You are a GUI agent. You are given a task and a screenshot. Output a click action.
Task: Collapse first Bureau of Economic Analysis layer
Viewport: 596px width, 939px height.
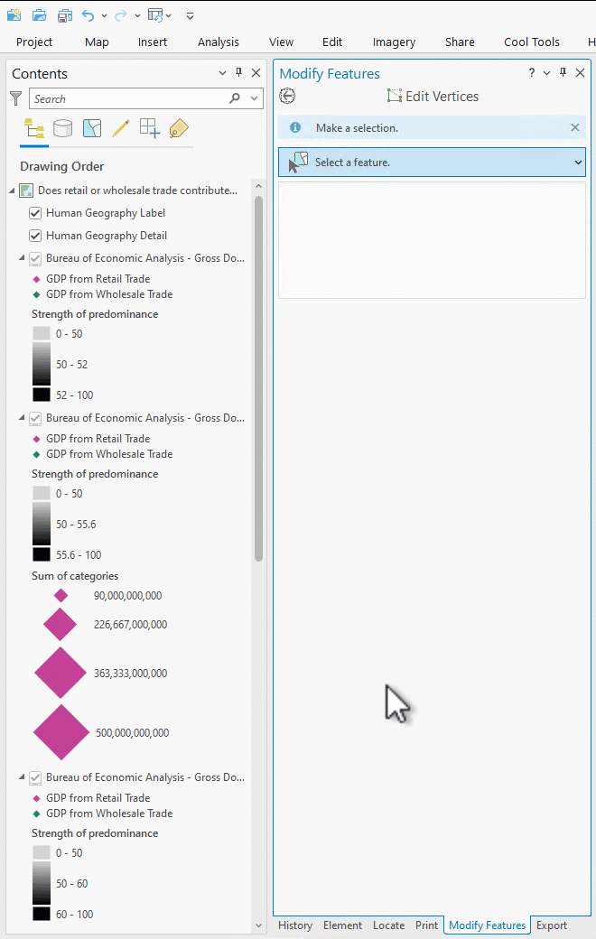23,258
